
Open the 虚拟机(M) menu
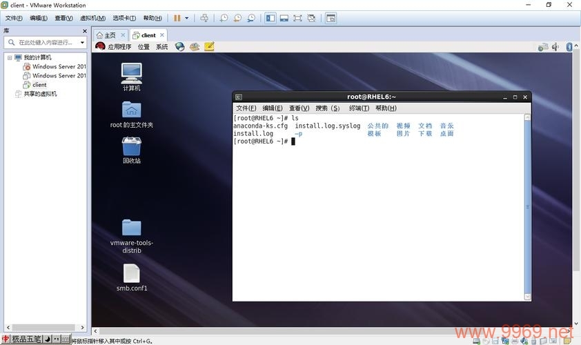click(92, 18)
